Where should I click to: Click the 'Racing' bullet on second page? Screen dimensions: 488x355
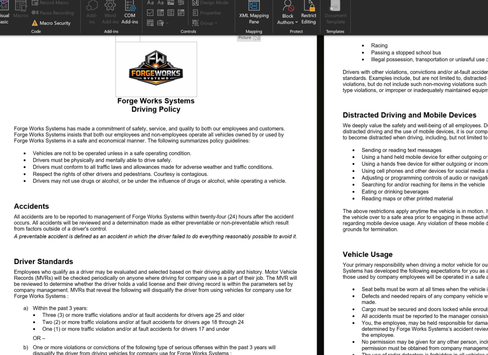(x=379, y=46)
